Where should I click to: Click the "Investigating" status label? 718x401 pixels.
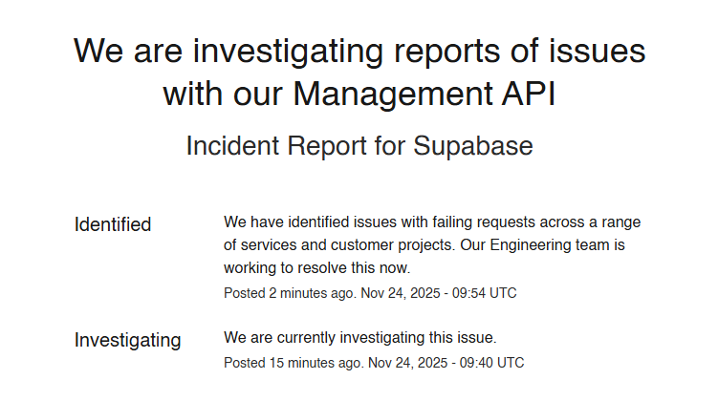127,340
